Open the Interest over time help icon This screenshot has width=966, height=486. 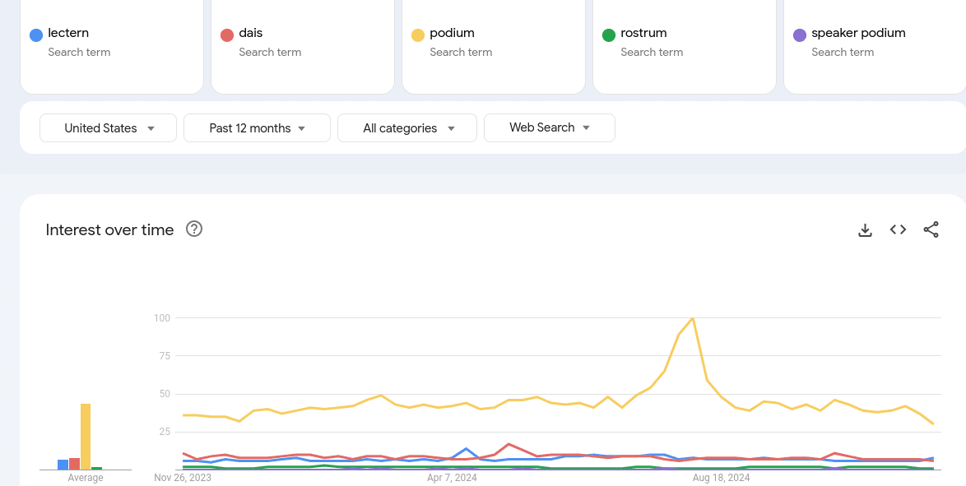coord(194,229)
